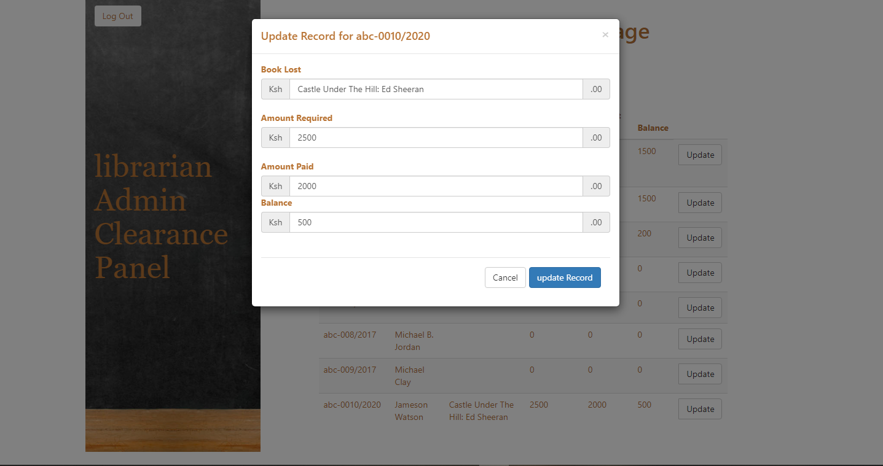Click the .00 suffix beside Balance
This screenshot has width=883, height=466.
[x=595, y=222]
